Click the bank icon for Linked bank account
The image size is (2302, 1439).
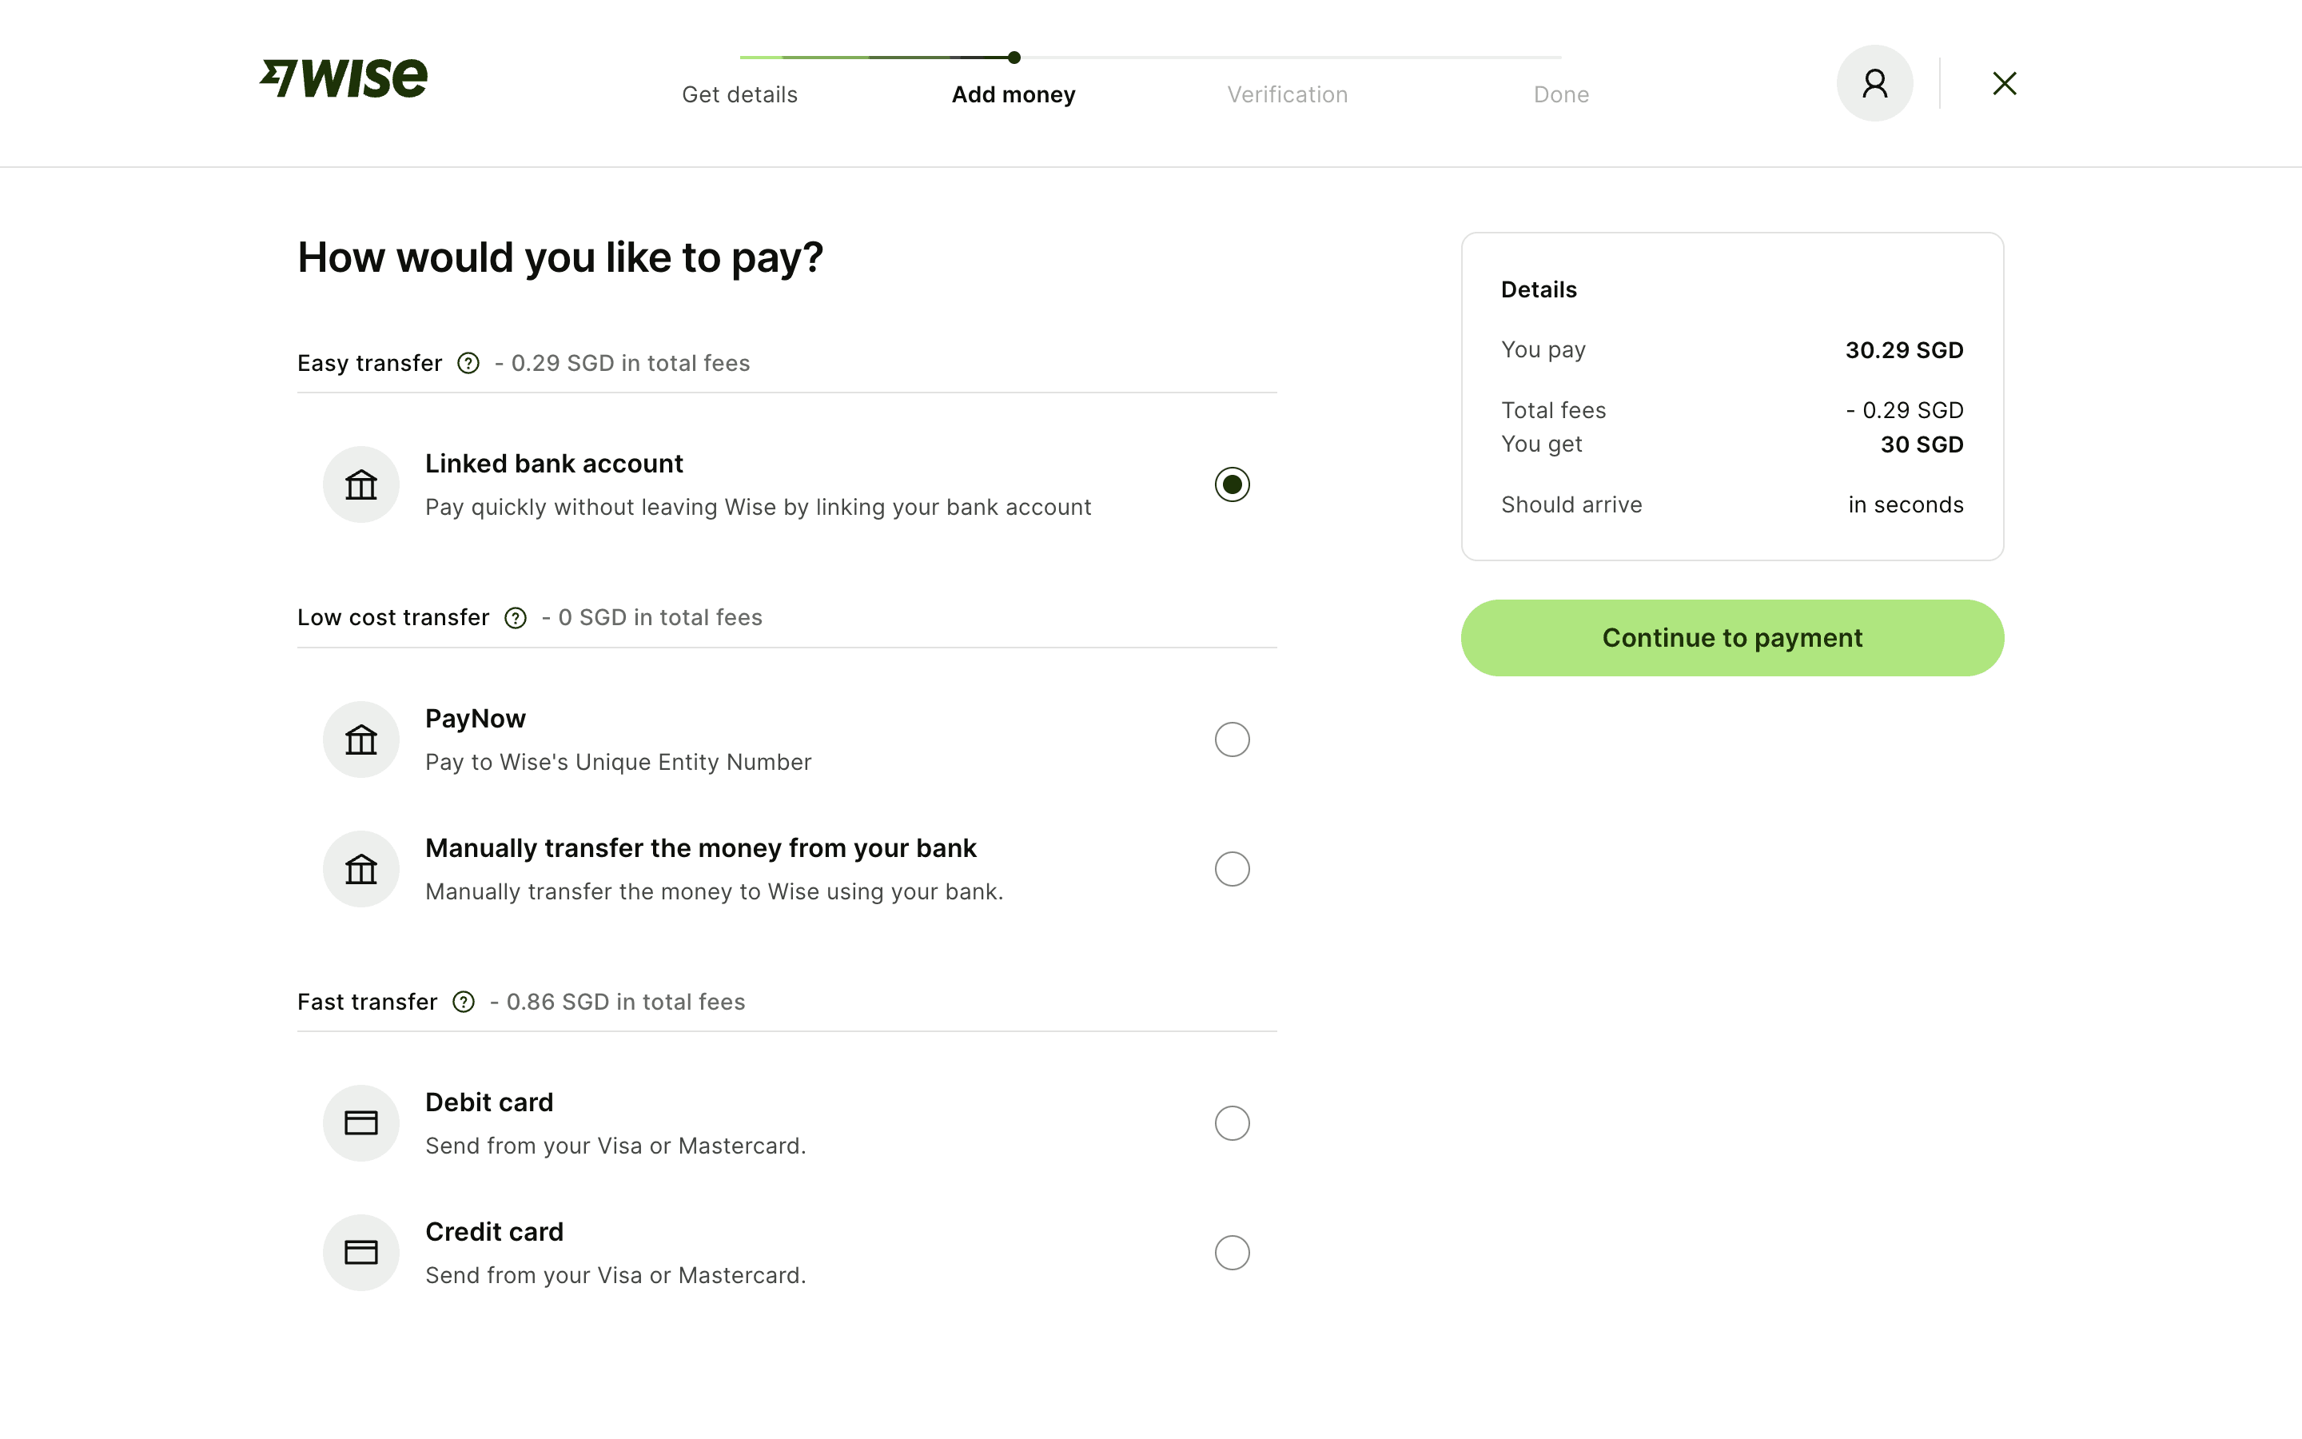pyautogui.click(x=360, y=484)
